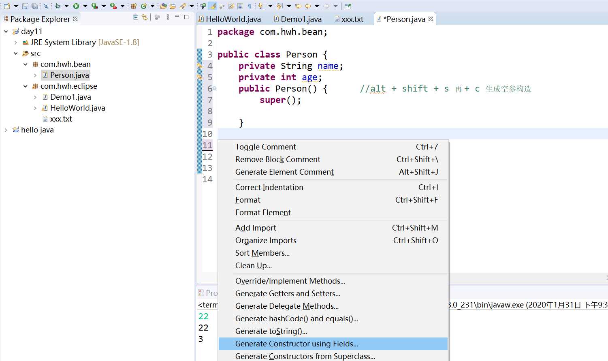Image resolution: width=608 pixels, height=361 pixels.
Task: Select Generate Constructor using Fields menu item
Action: pos(297,344)
